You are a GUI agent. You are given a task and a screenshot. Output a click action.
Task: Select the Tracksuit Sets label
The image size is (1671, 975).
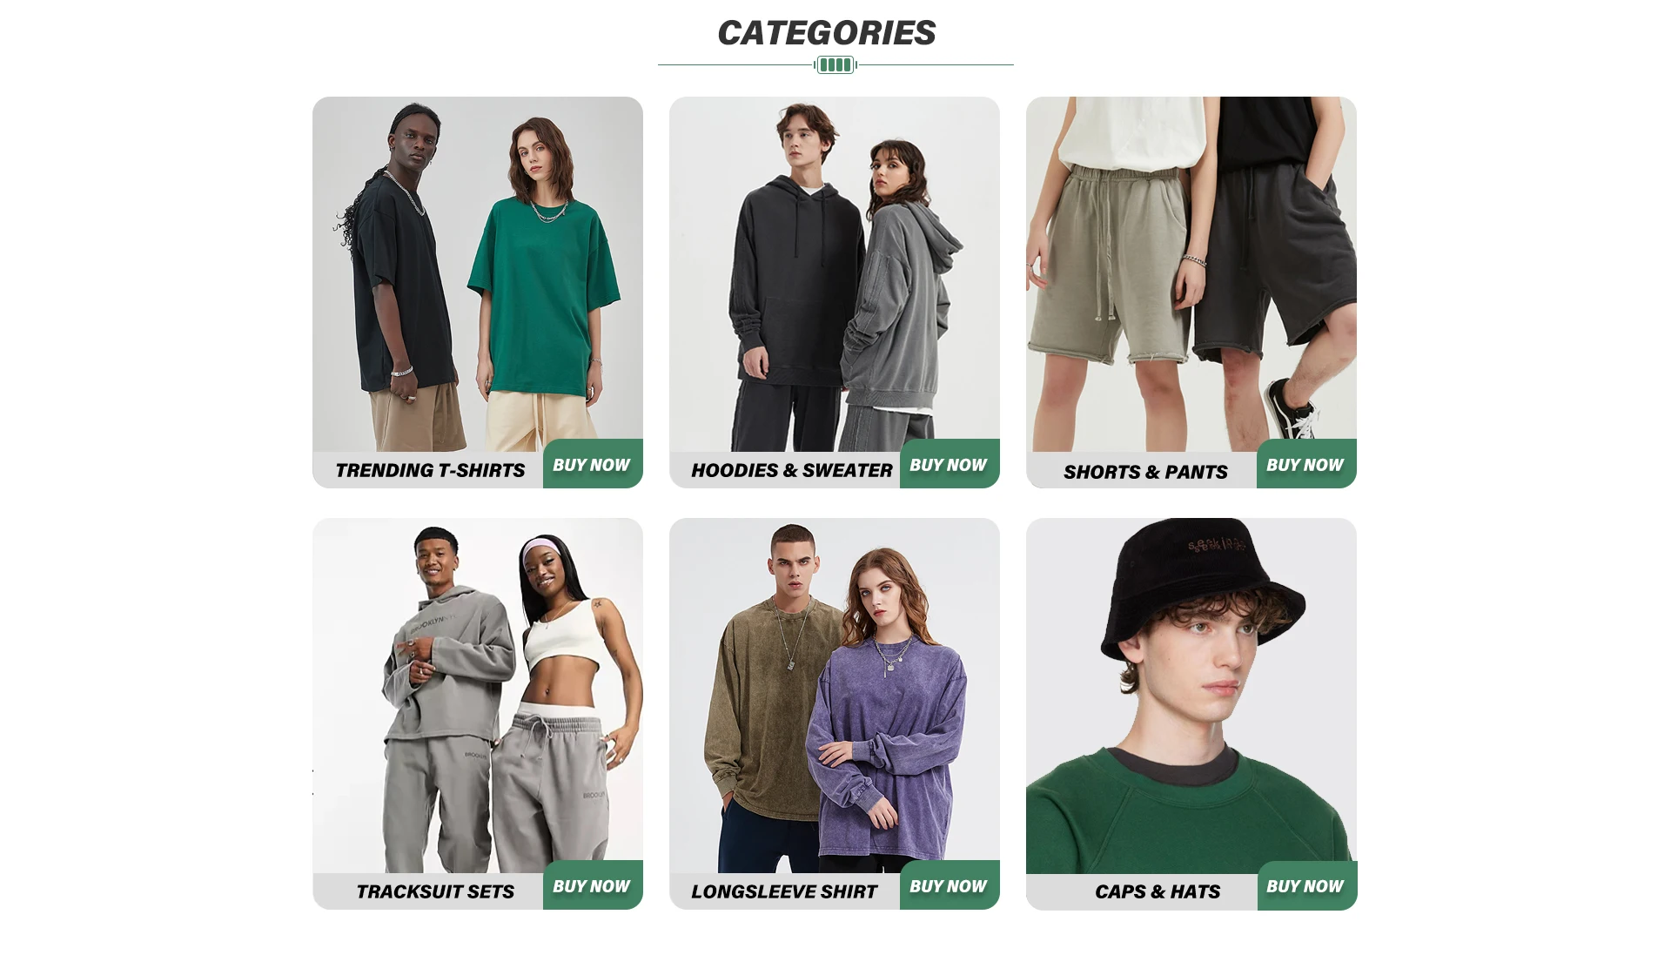point(435,891)
